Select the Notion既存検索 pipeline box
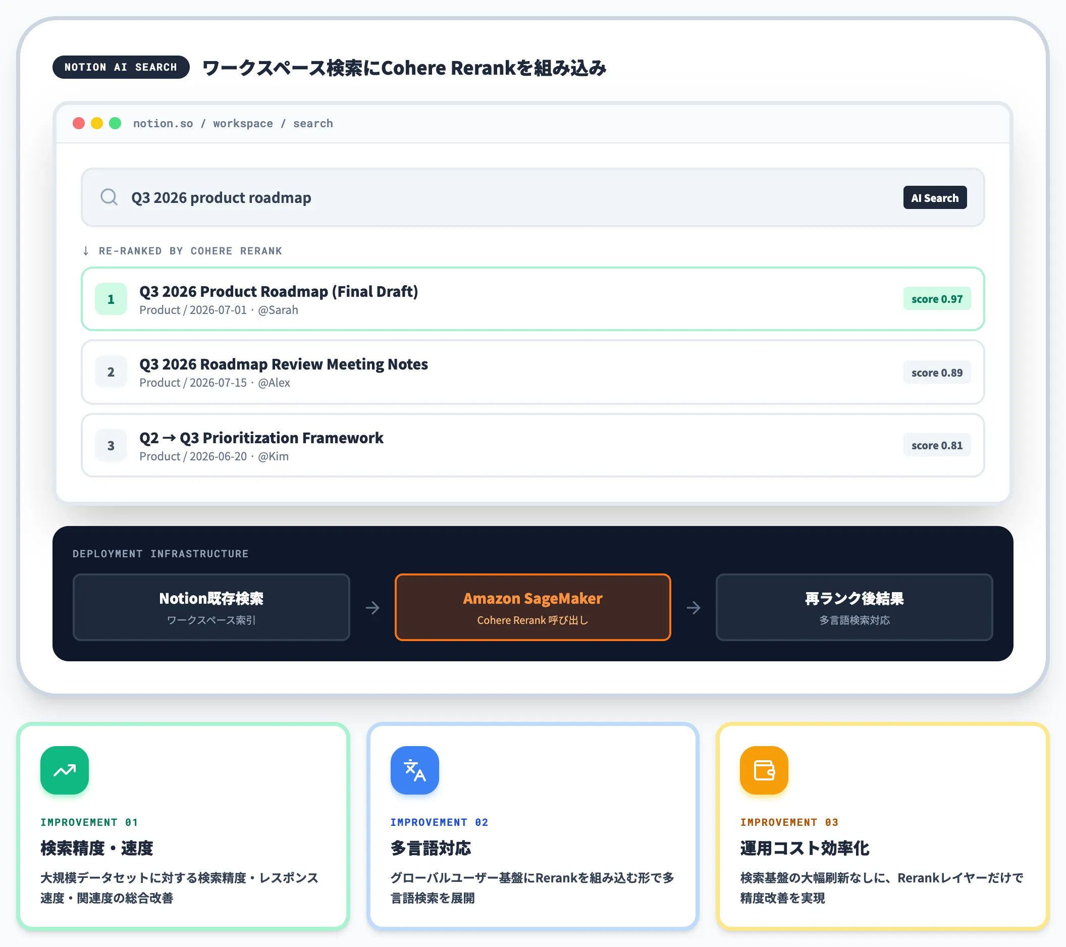The width and height of the screenshot is (1066, 947). coord(211,607)
